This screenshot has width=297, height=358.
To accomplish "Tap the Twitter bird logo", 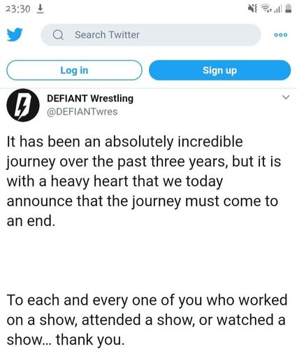I will click(x=15, y=35).
